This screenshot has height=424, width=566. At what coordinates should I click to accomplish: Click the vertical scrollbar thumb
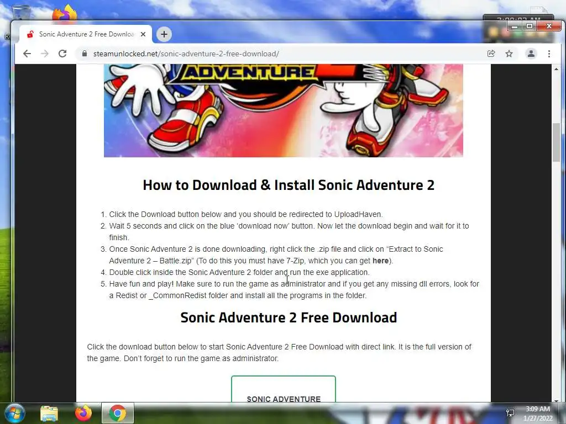click(x=556, y=142)
